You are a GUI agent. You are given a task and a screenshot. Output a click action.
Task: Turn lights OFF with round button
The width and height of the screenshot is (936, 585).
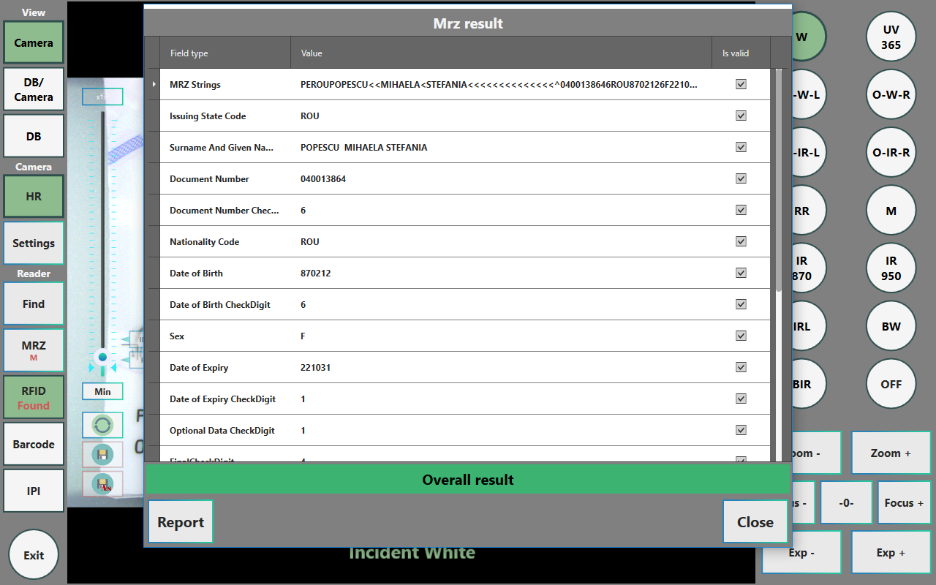[891, 384]
